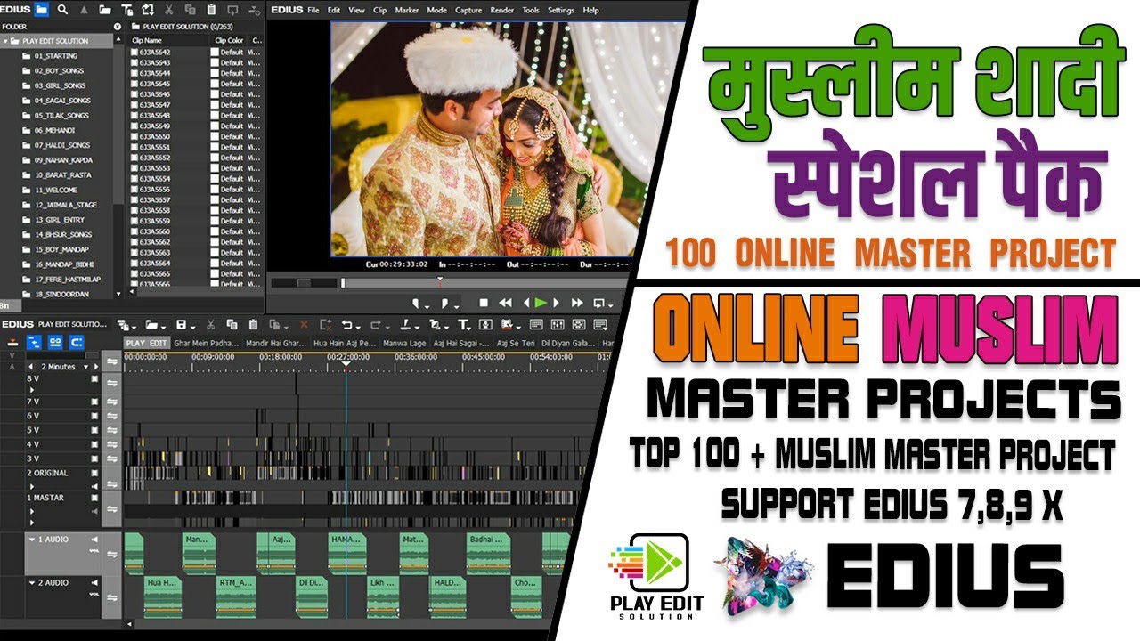The image size is (1140, 641).
Task: Click the T create title icon
Action: tap(463, 325)
